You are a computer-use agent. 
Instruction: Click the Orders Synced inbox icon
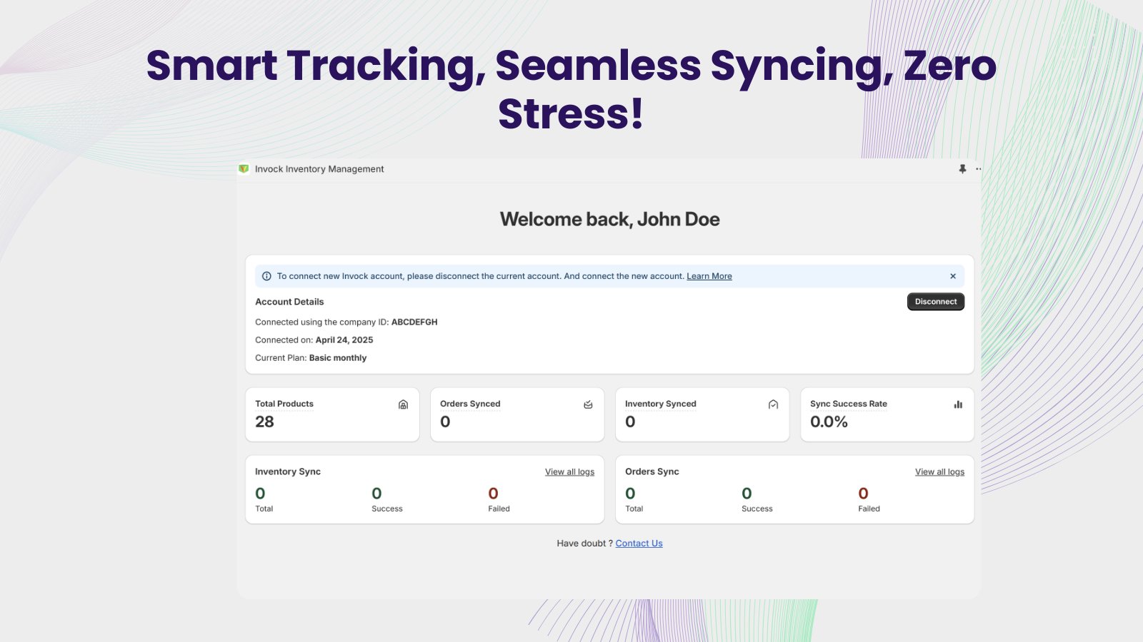coord(588,404)
